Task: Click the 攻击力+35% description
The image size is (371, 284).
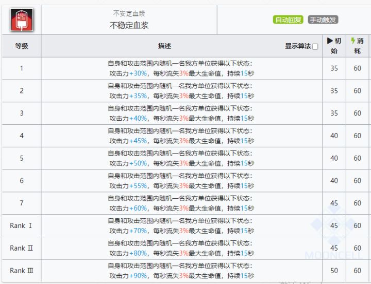Action: 181,91
